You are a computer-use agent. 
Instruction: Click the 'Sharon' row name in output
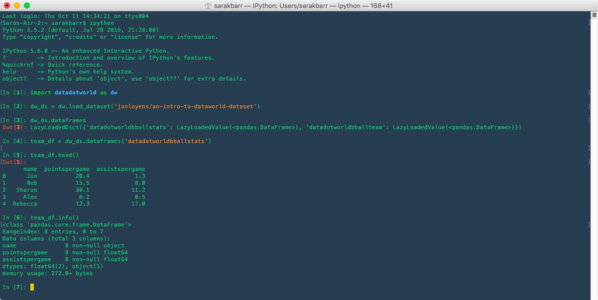tap(26, 190)
